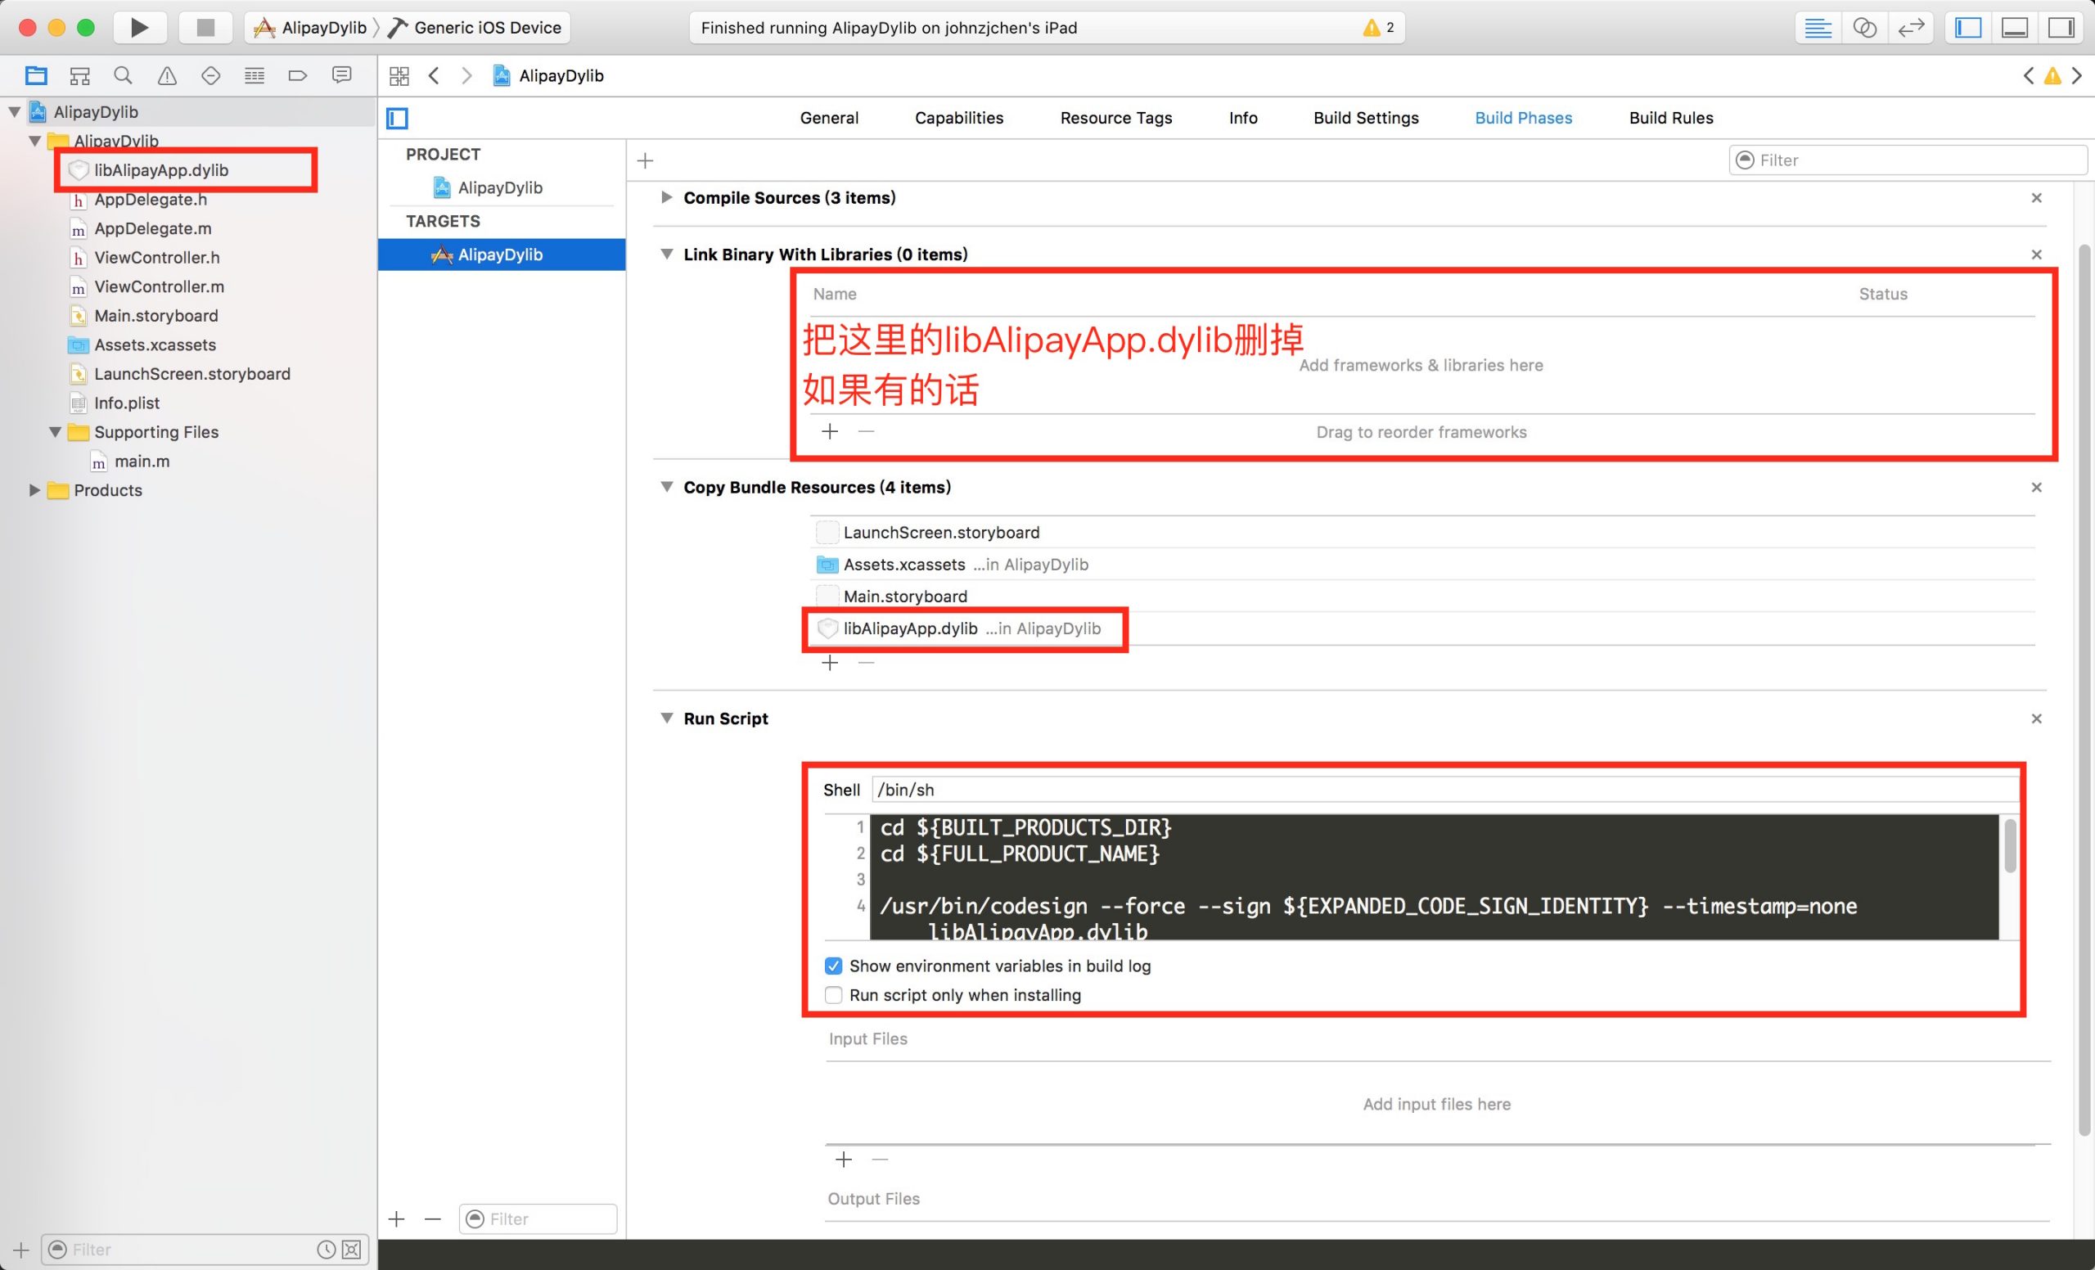
Task: Open the Debug navigator icon
Action: (255, 75)
